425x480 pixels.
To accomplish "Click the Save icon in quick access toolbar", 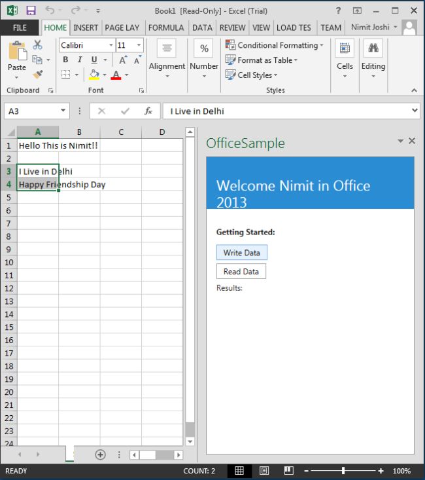I will coord(31,10).
